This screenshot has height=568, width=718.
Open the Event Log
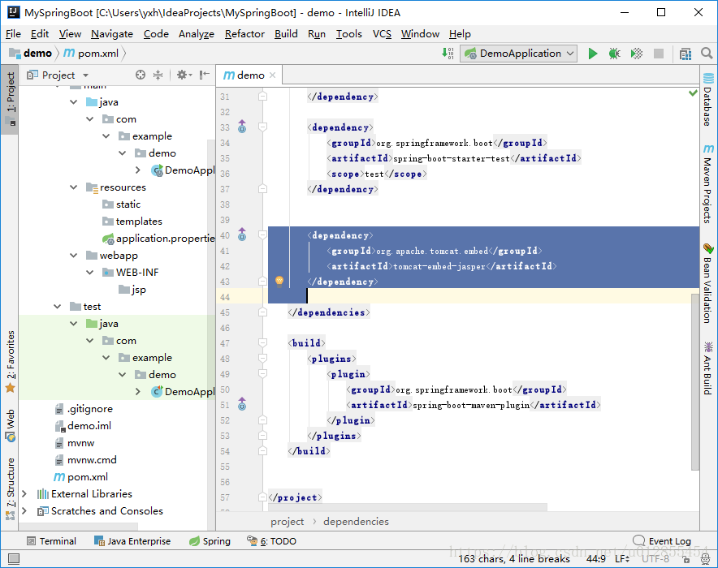tap(662, 541)
